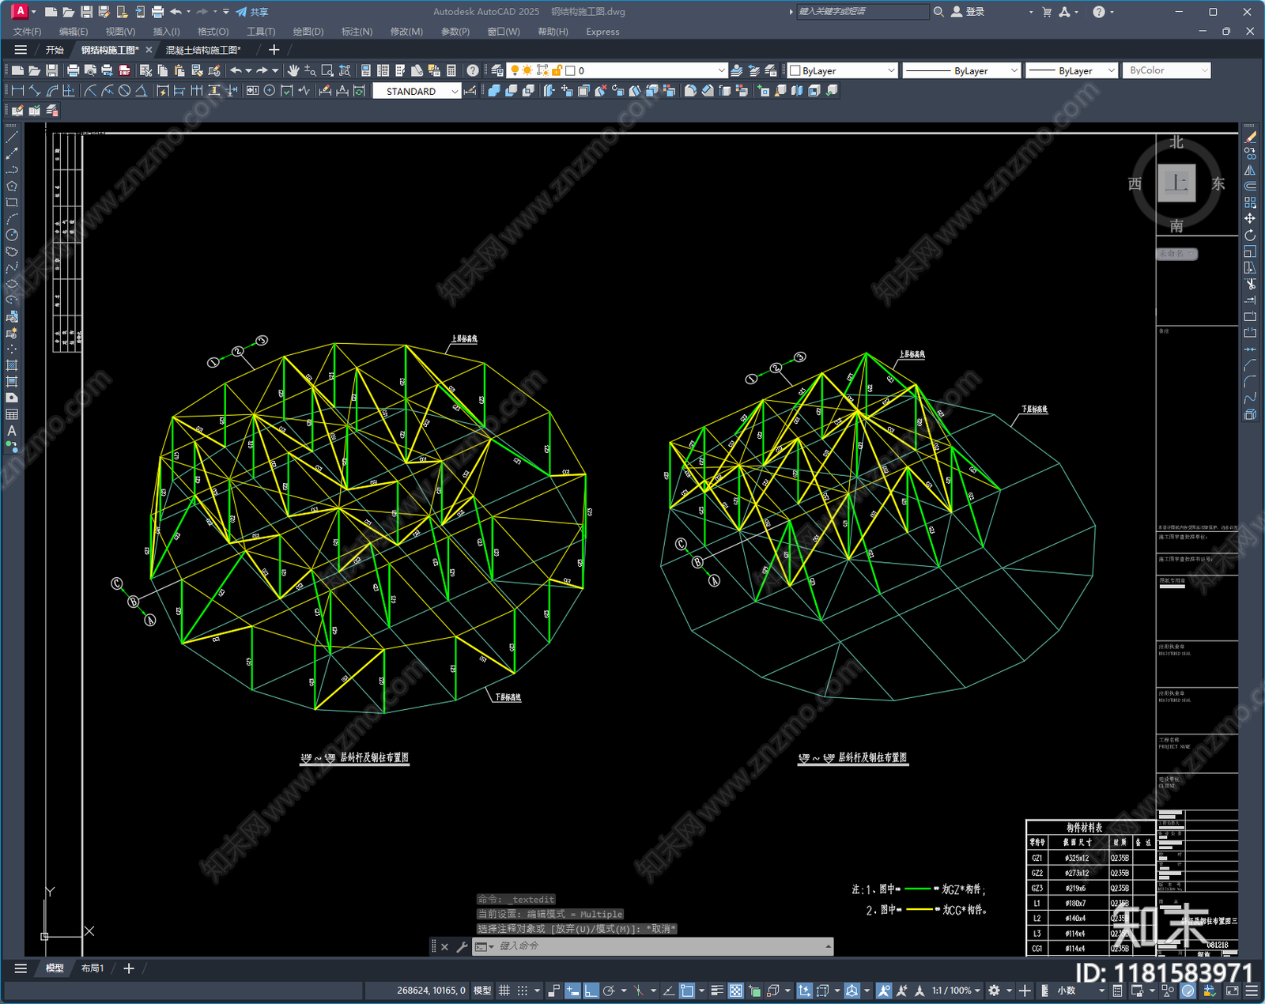Expand the Quick Access Toolbar customize arrow
This screenshot has height=1004, width=1265.
pos(226,12)
